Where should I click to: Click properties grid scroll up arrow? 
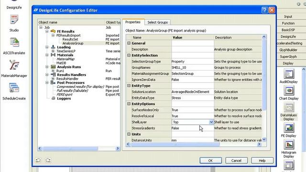click(x=264, y=37)
